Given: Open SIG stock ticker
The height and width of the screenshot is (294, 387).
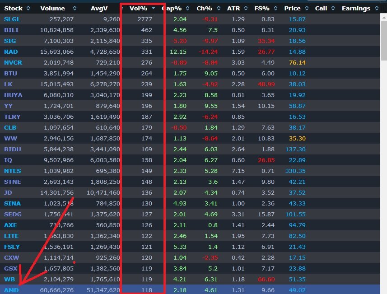Looking at the screenshot, I should pos(10,41).
